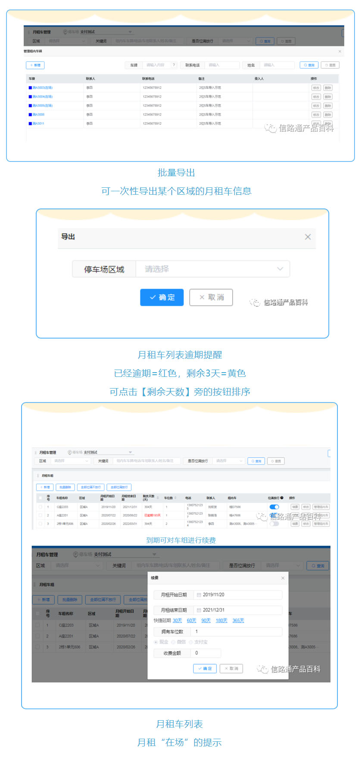Click 取消 button in 续费 dialog

[x=231, y=669]
